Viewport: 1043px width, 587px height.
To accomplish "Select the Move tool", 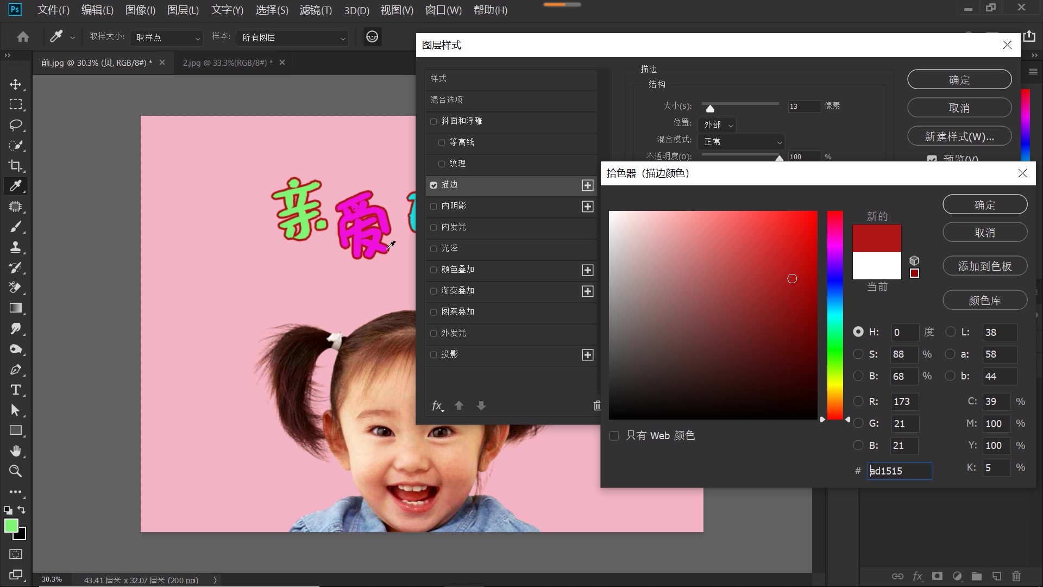I will (16, 84).
